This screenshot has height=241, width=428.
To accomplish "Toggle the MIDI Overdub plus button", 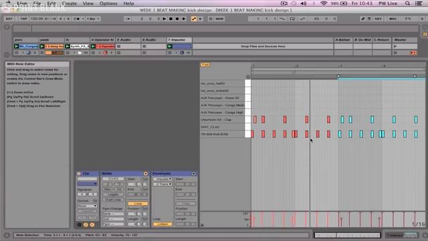I will [184, 19].
